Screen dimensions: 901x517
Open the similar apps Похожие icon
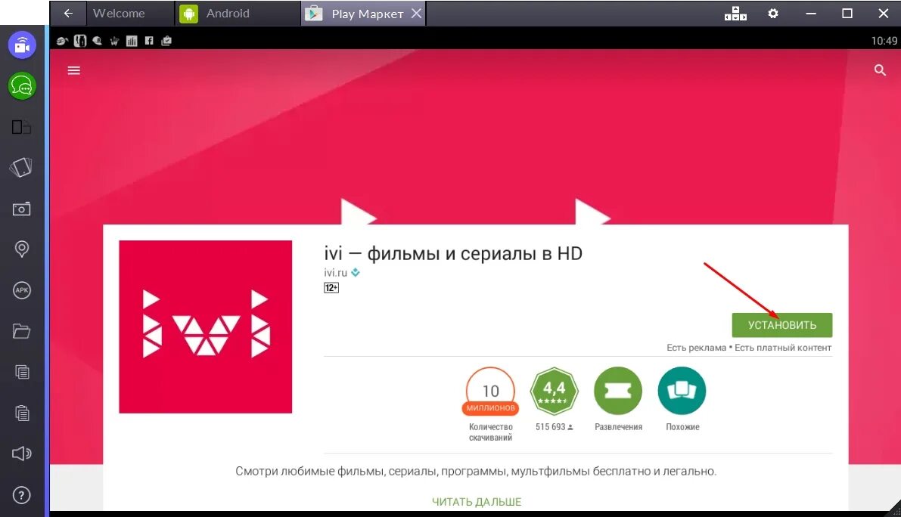point(682,391)
